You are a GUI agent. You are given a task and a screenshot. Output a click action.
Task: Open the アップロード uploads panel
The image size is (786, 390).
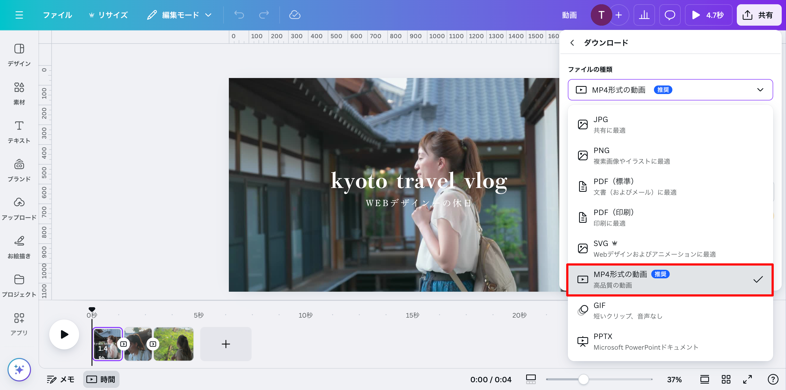click(x=19, y=209)
